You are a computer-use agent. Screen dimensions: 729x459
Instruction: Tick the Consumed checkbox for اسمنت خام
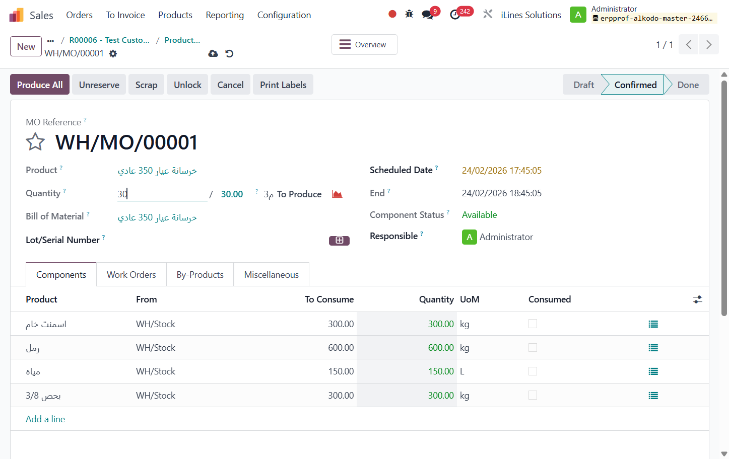coord(533,324)
